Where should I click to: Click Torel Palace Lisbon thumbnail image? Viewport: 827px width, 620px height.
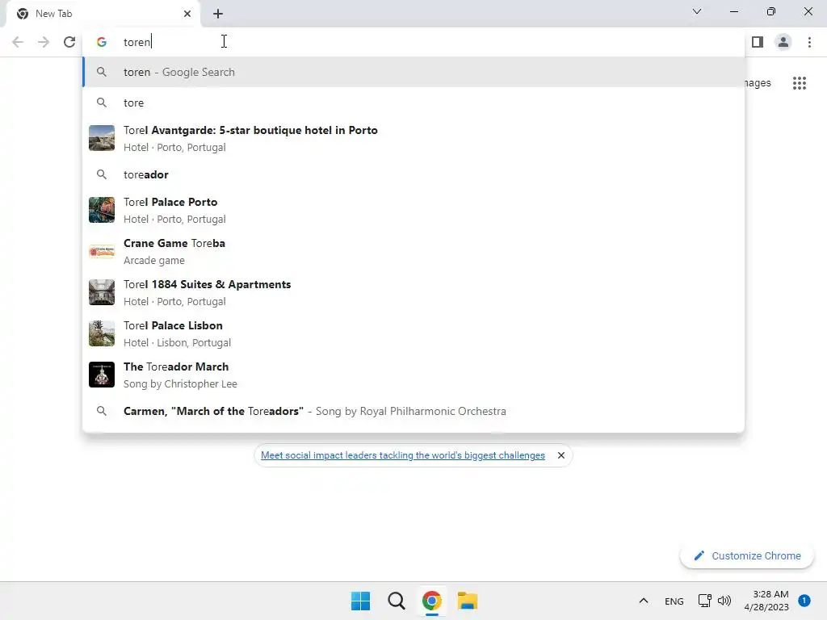point(101,333)
